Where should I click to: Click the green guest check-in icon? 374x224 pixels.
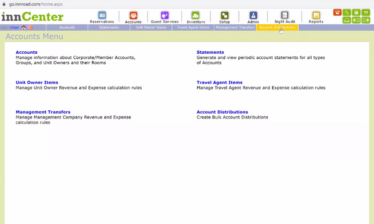[x=357, y=20]
